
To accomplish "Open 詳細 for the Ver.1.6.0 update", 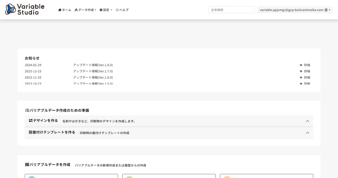I will tap(305, 78).
